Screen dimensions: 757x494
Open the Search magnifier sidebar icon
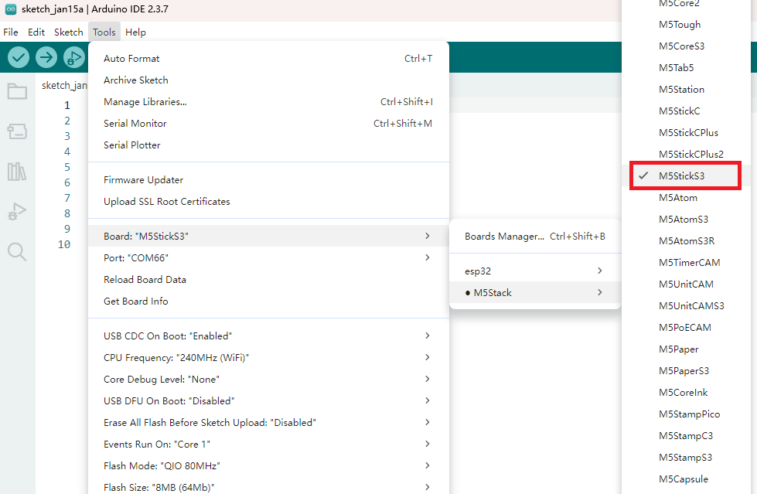(x=17, y=251)
